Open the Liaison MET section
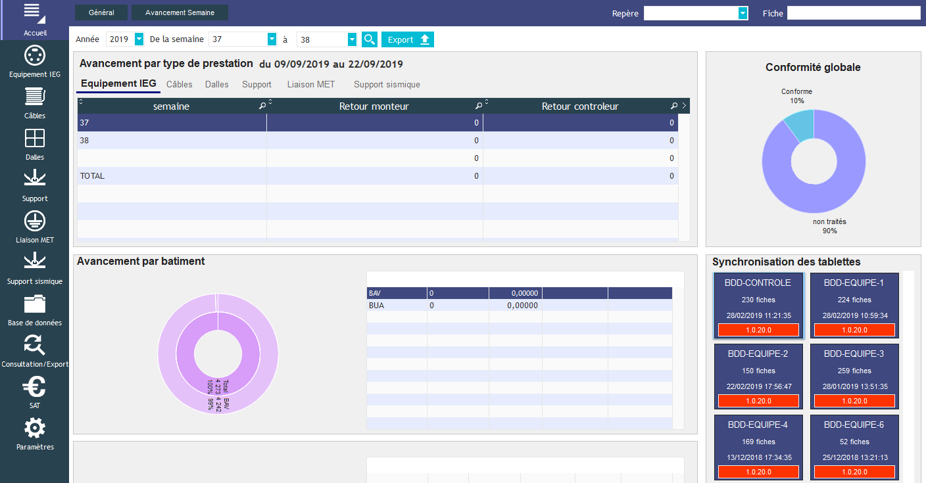This screenshot has height=483, width=926. 34,226
